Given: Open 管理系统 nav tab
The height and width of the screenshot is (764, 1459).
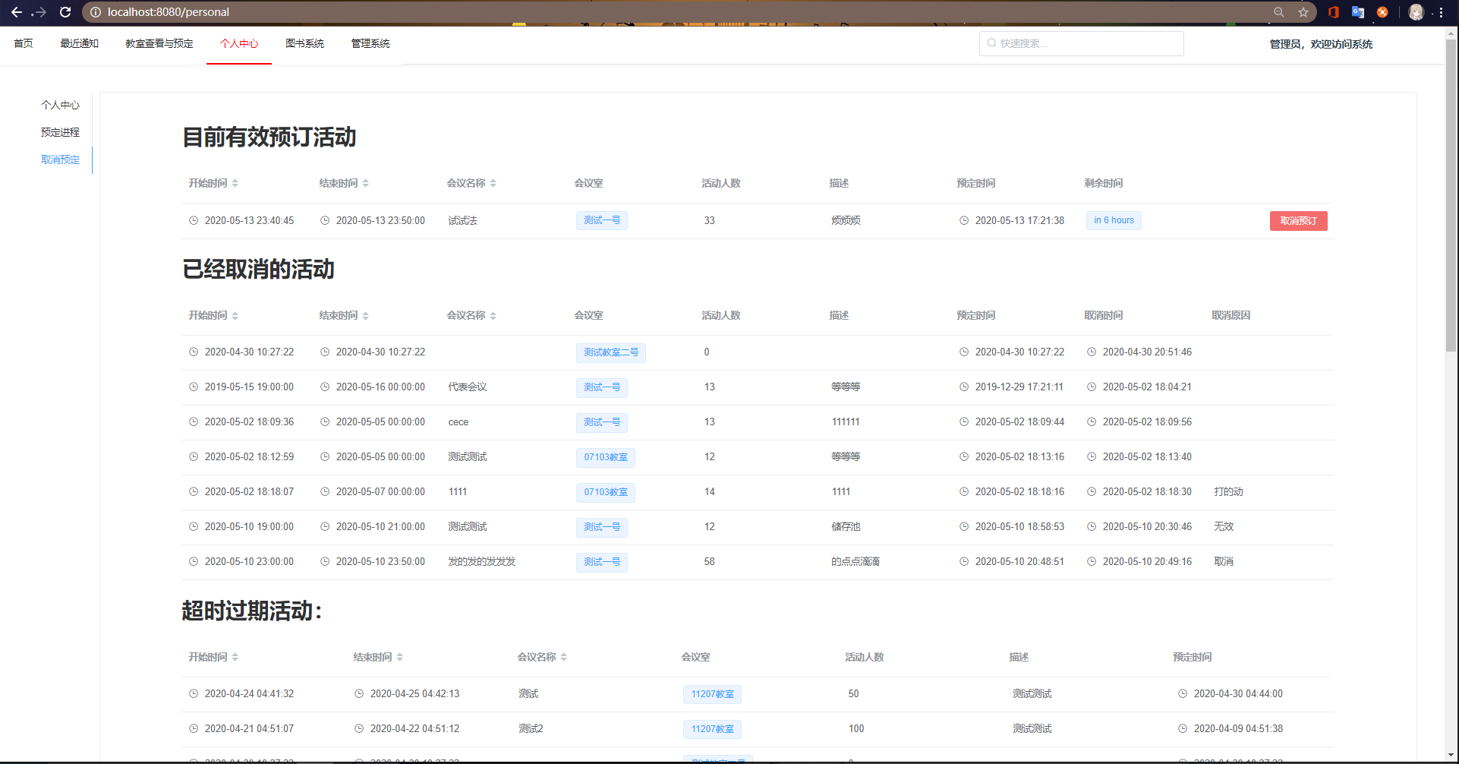Looking at the screenshot, I should tap(370, 44).
